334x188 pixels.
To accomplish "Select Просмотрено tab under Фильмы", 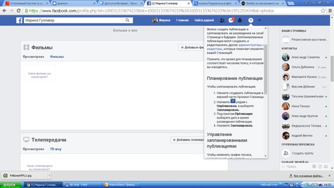I will tap(33, 57).
